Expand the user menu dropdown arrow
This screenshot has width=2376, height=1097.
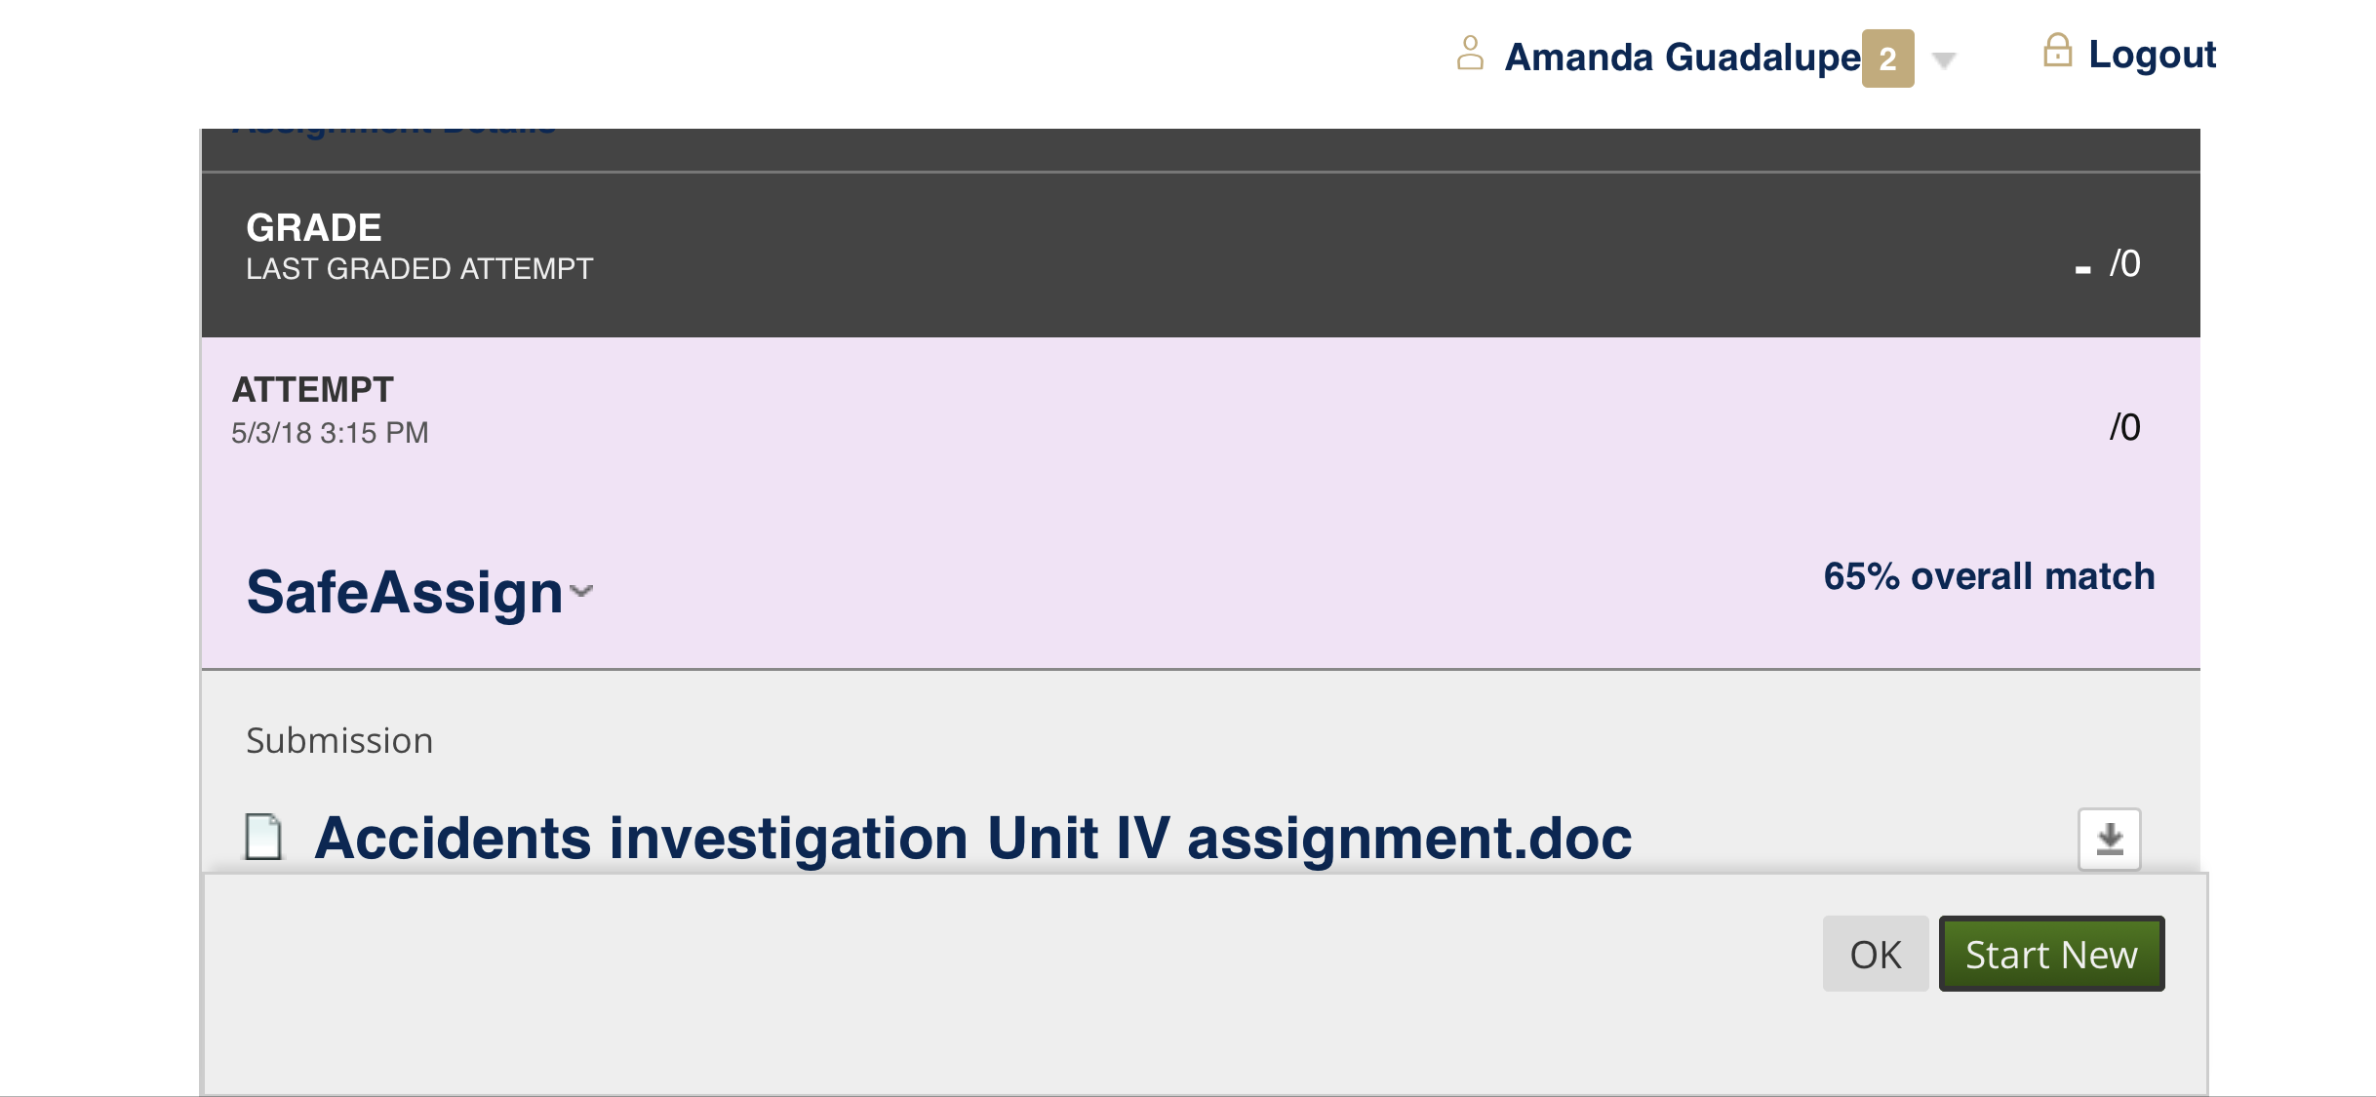coord(1944,60)
